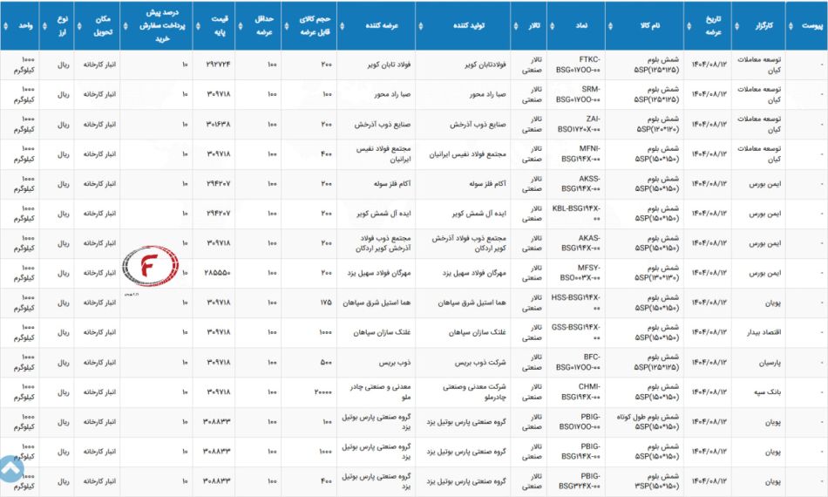Sort by مکان تحویل column arrows
Viewport: 828px width, 497px height.
coord(79,26)
